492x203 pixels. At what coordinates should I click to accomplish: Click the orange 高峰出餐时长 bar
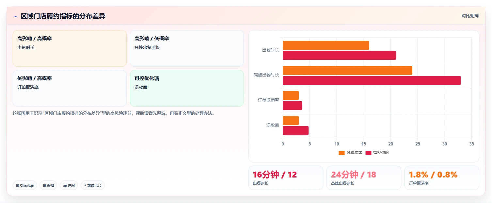pos(347,71)
